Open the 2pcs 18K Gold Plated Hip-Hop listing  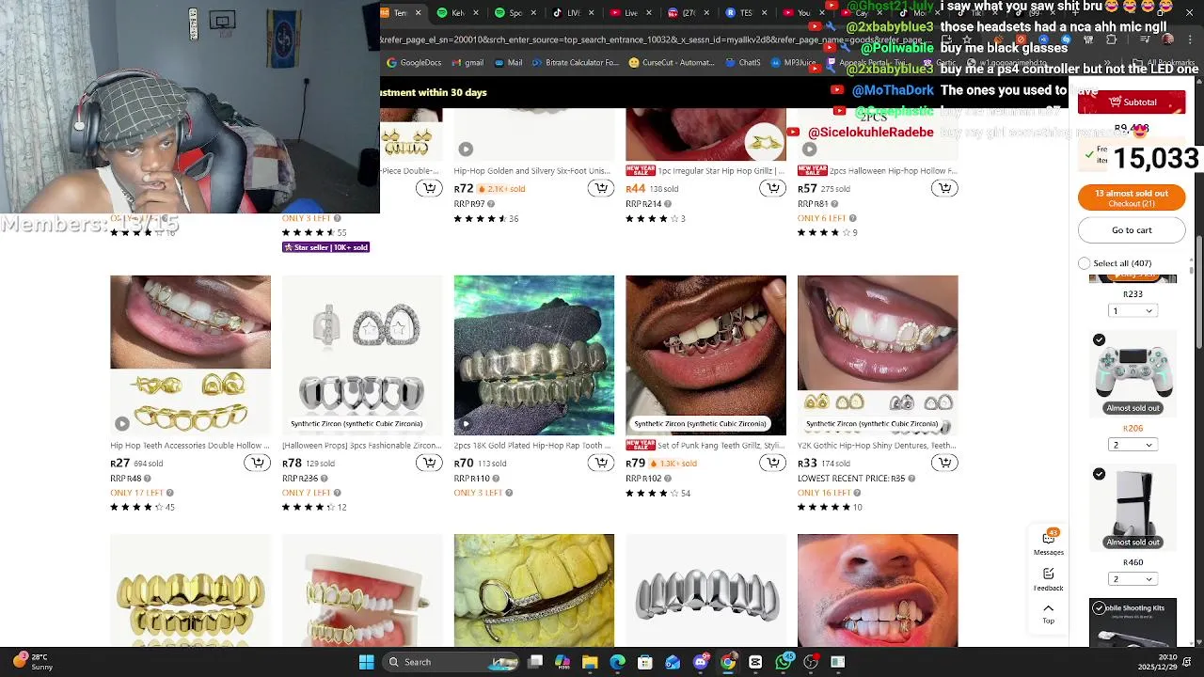pos(533,446)
